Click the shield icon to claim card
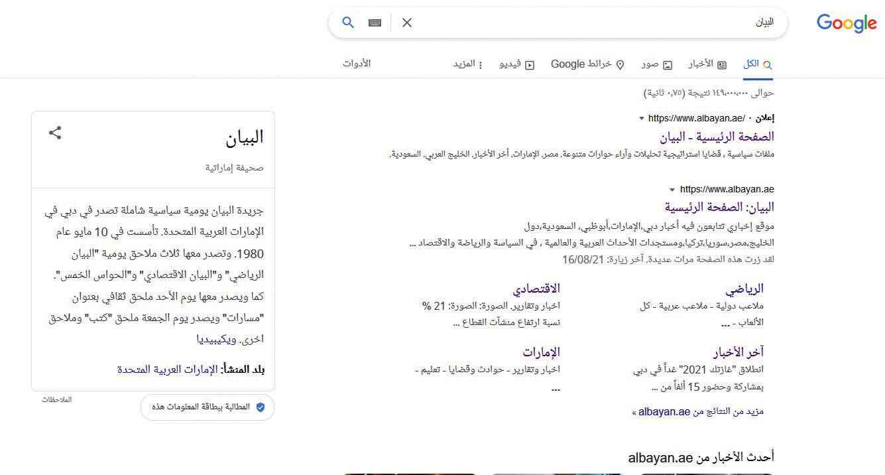This screenshot has height=475, width=885. 260,407
